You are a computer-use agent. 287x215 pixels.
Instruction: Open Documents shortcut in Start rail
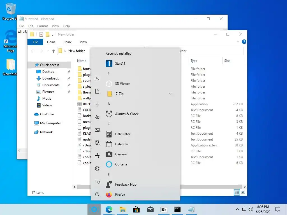click(97, 91)
